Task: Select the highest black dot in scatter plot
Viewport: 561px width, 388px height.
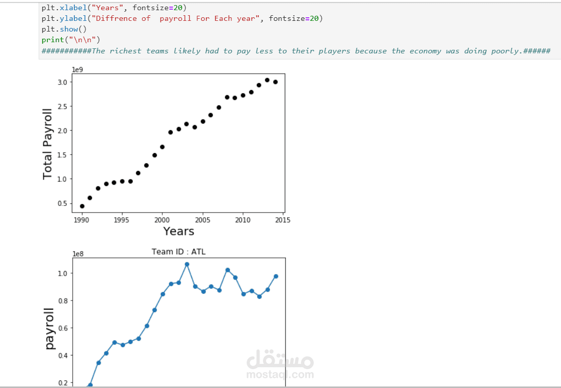Action: pos(267,80)
